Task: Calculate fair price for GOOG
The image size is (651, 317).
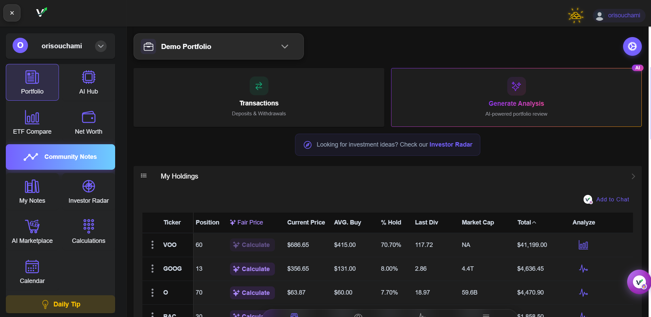Action: click(252, 269)
